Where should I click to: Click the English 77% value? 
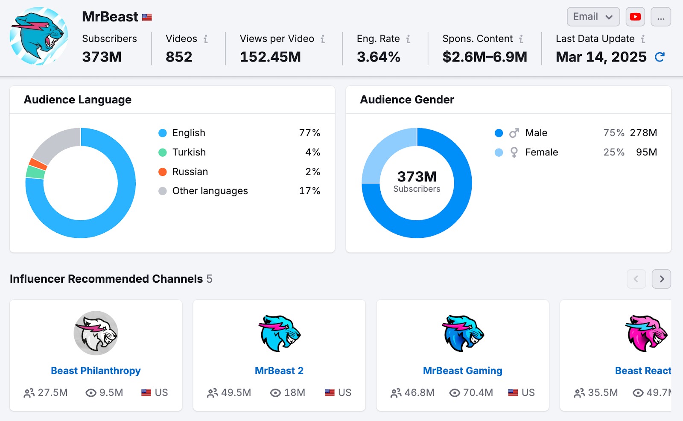[309, 133]
